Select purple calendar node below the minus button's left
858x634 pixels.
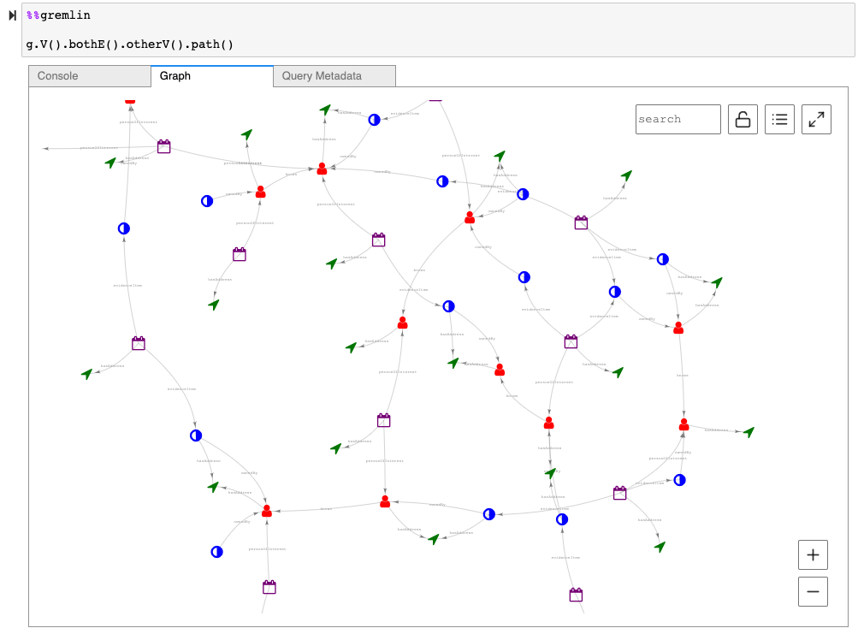coord(576,595)
